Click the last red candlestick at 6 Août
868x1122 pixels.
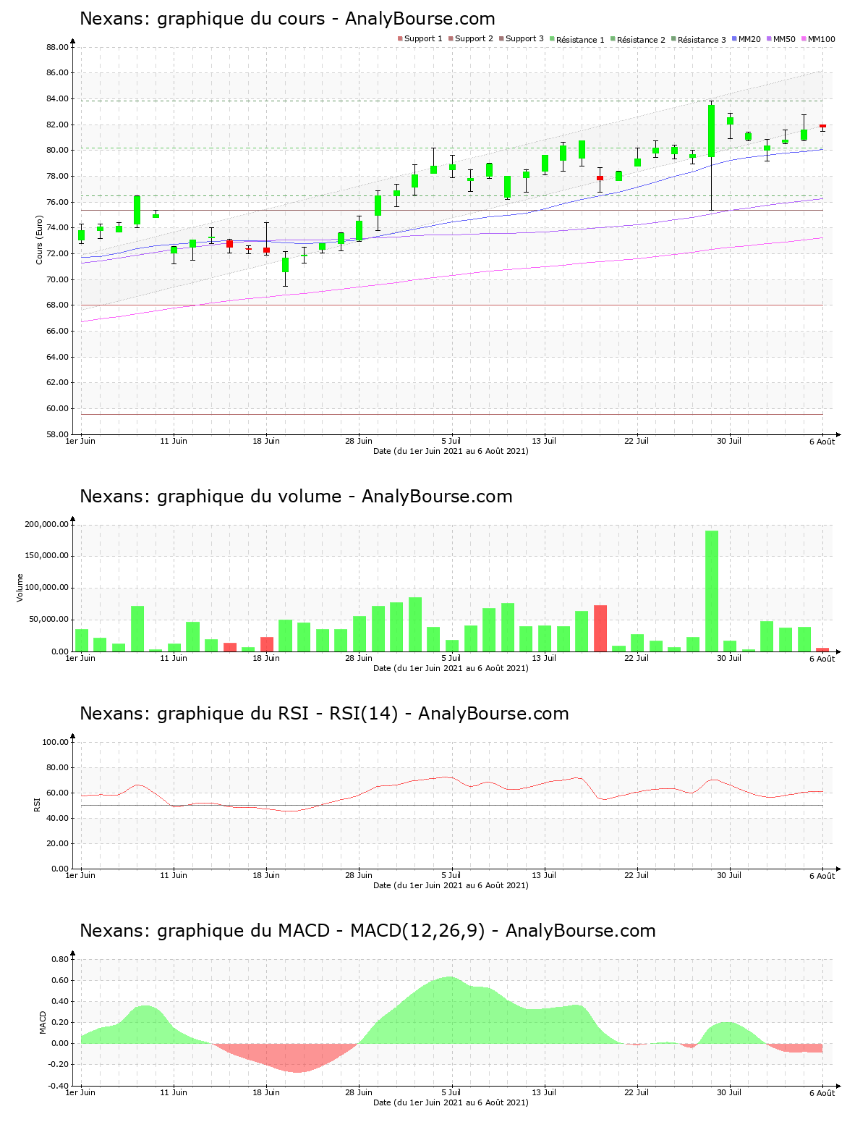click(x=822, y=126)
